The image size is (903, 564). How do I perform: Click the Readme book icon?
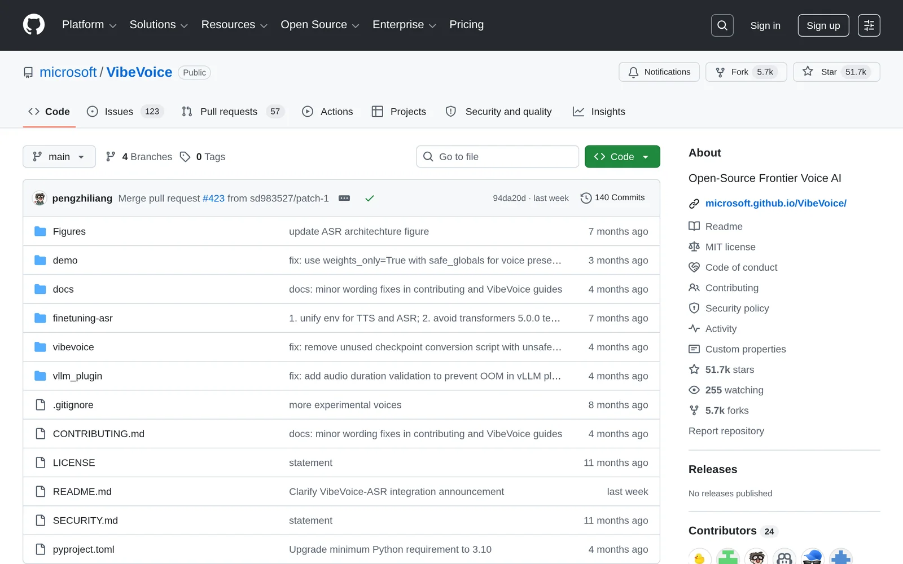694,226
